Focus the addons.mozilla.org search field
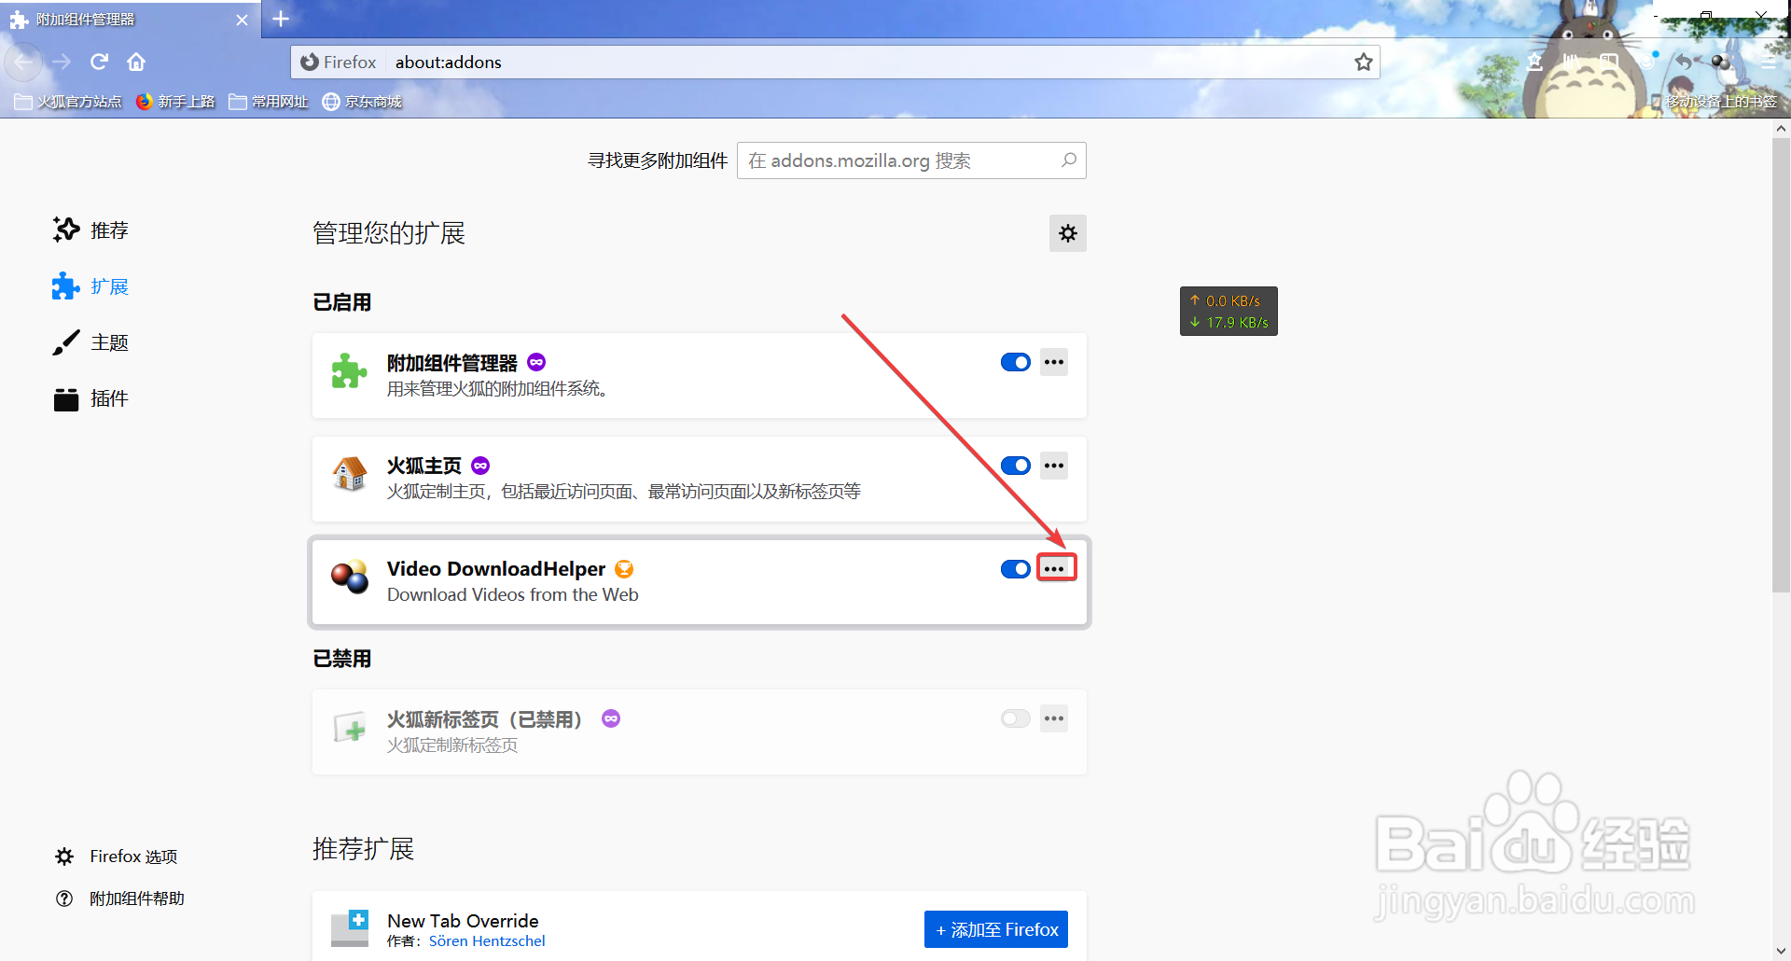The height and width of the screenshot is (961, 1791). pos(911,160)
